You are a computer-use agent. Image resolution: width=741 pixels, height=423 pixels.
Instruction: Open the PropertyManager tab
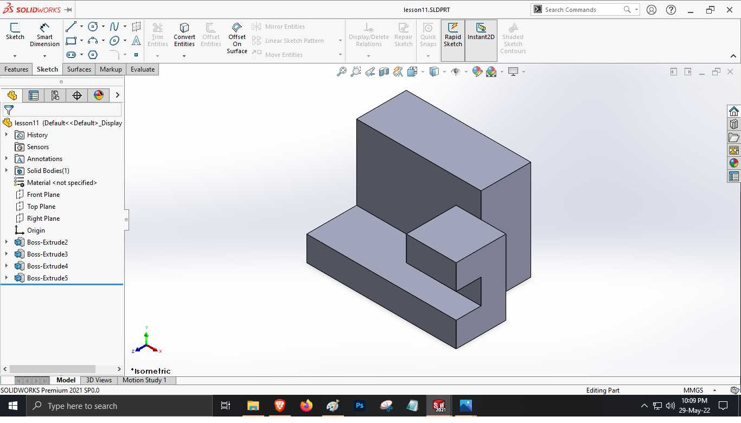[34, 95]
